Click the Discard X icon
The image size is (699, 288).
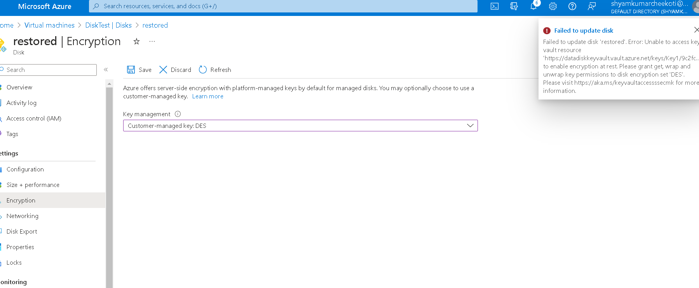(163, 70)
